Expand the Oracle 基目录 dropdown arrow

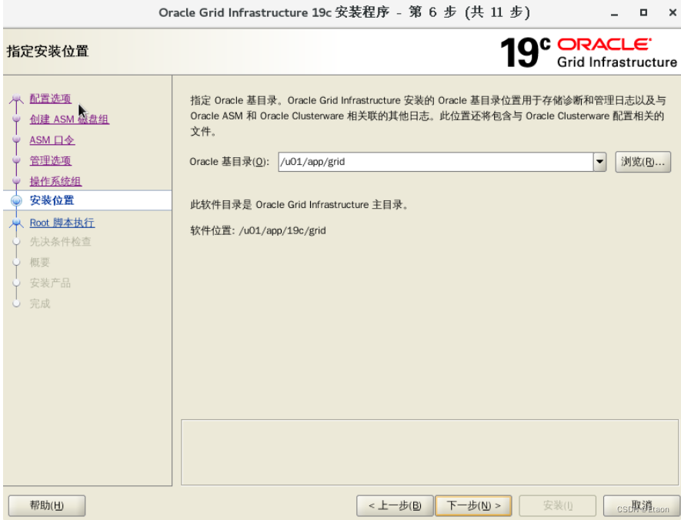click(x=599, y=162)
